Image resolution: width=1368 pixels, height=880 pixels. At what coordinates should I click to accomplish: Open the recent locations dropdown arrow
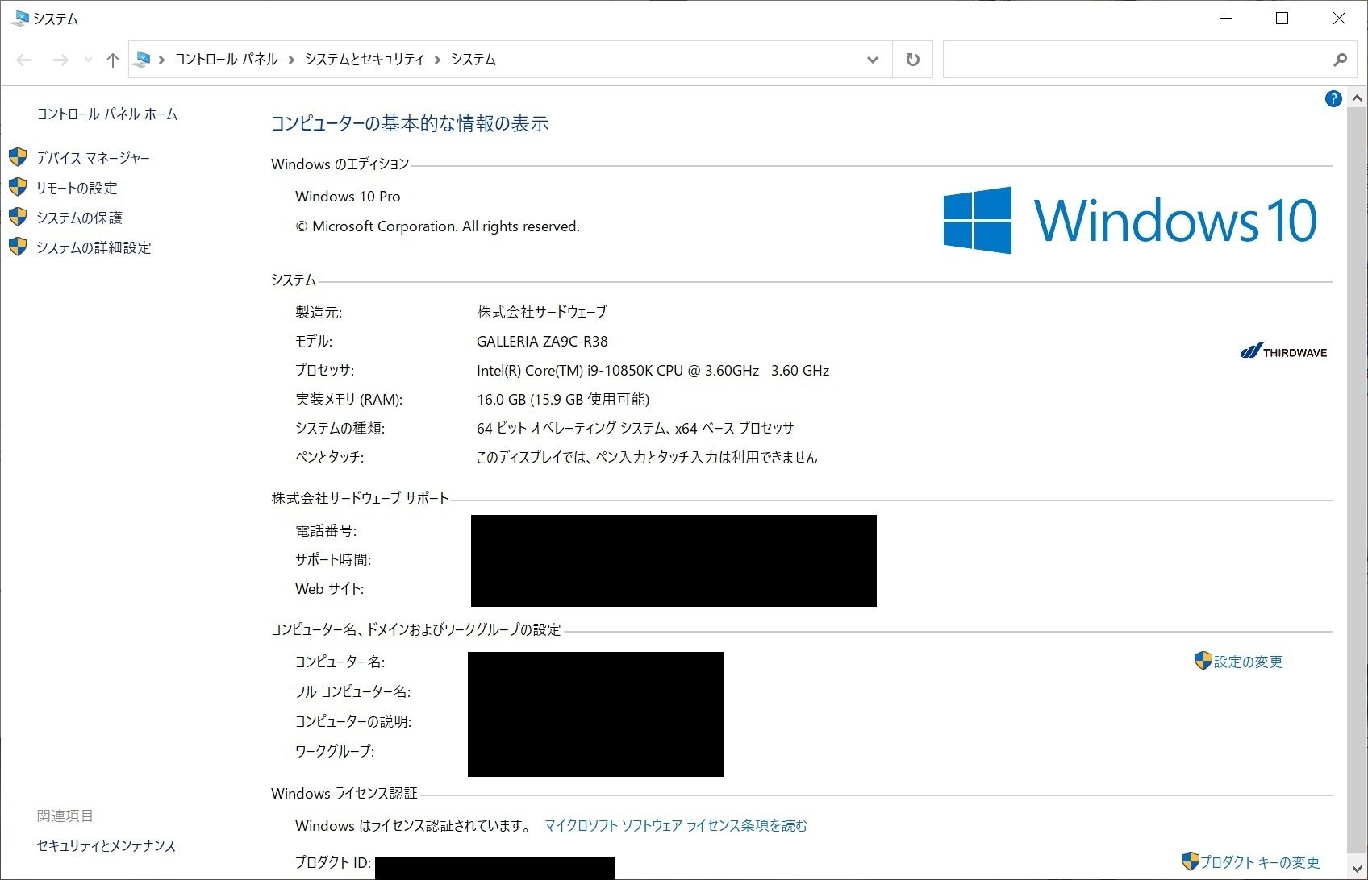click(88, 60)
